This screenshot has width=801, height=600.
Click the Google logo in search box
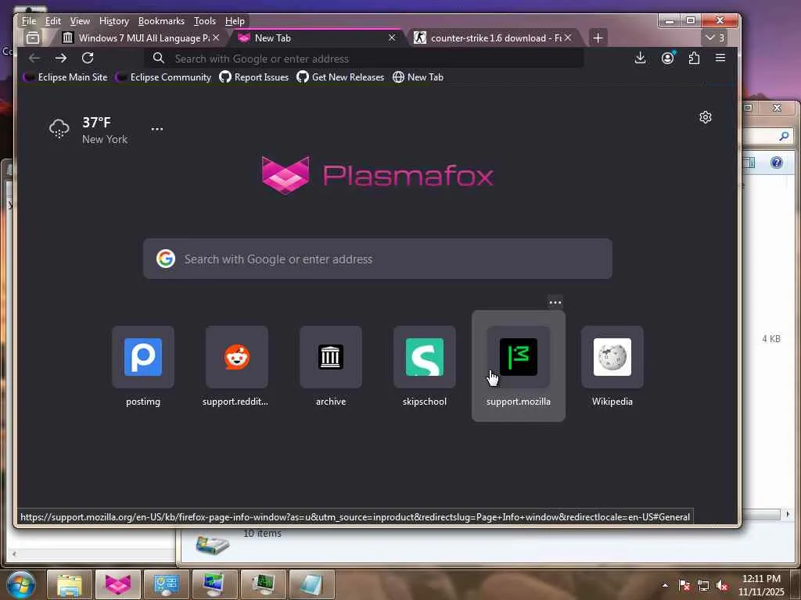point(166,259)
